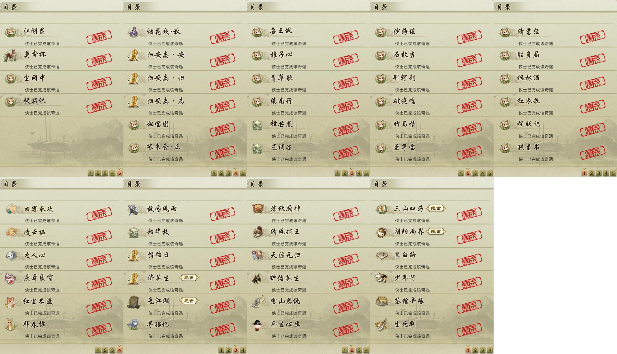This screenshot has height=354, width=617.
Task: Select the sword icon beside 生死判
Action: (381, 324)
